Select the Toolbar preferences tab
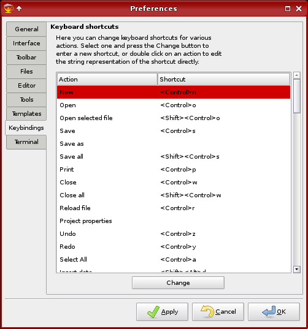308x329 pixels. (x=26, y=57)
